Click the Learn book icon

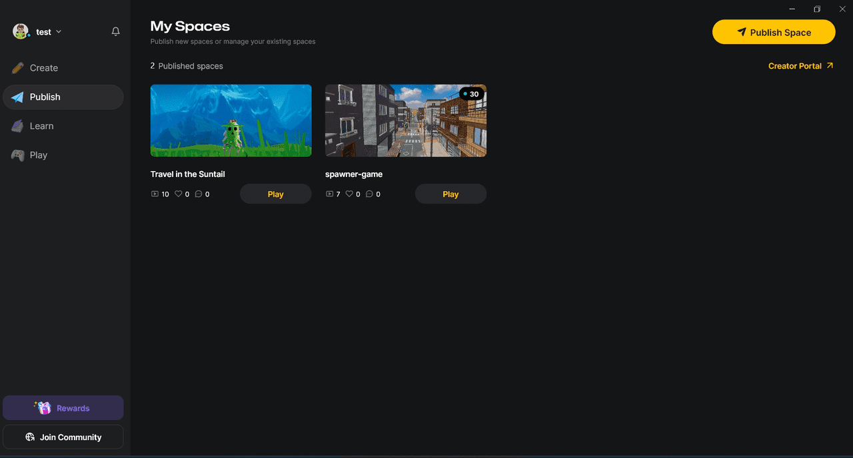[17, 126]
